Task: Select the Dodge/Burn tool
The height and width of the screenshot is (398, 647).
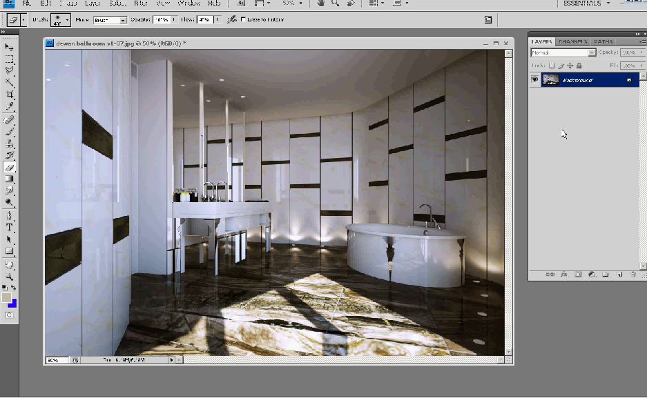Action: pyautogui.click(x=9, y=202)
